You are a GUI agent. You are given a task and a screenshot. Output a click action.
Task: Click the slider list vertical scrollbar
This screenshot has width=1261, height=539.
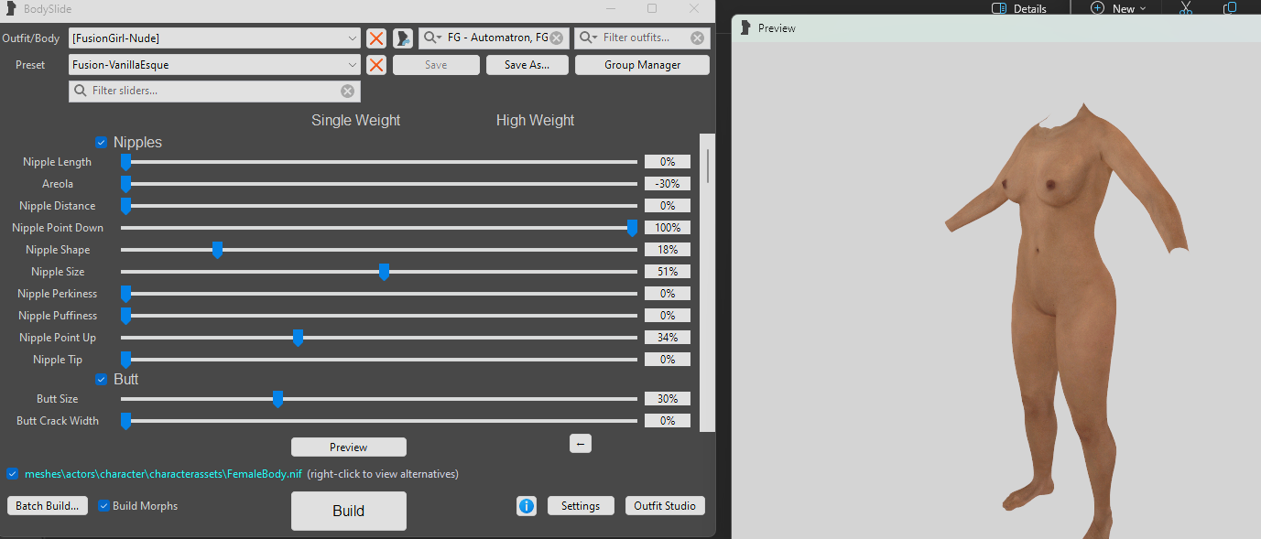(708, 283)
